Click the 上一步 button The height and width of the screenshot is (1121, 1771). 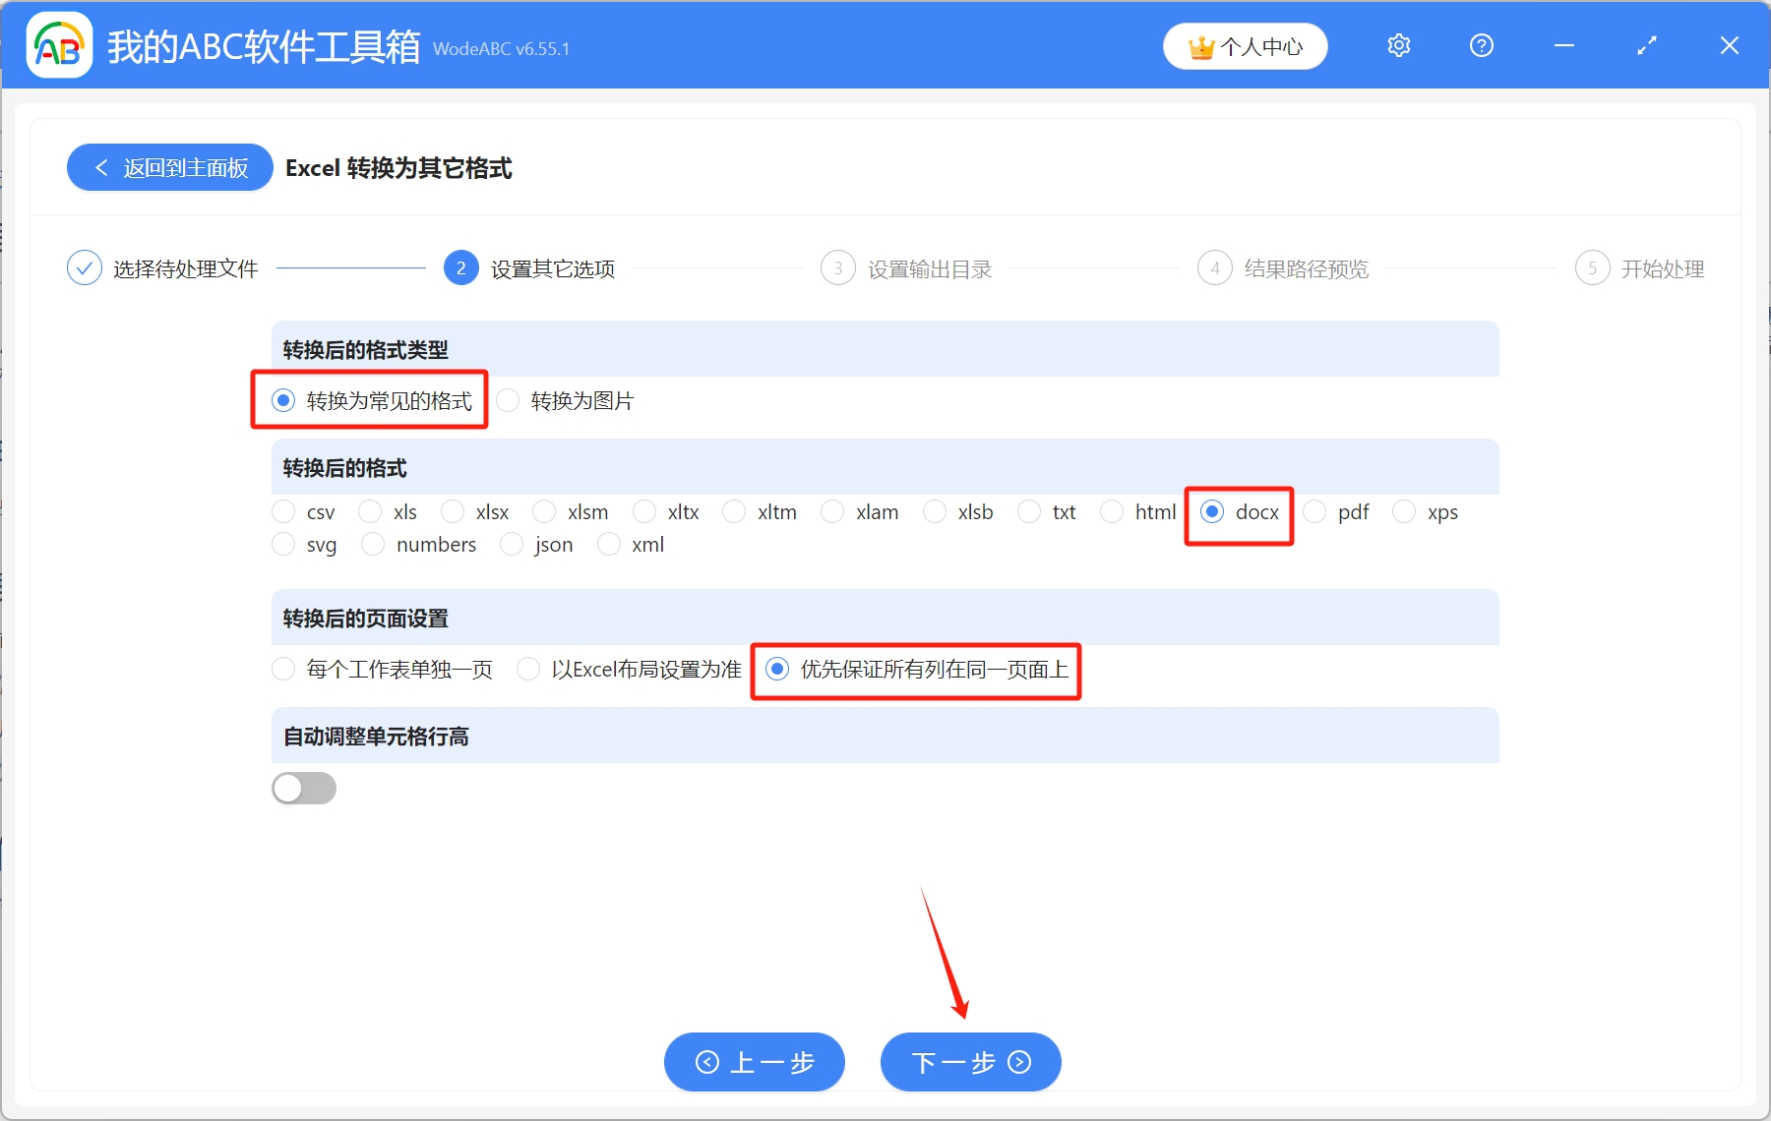click(x=754, y=1062)
